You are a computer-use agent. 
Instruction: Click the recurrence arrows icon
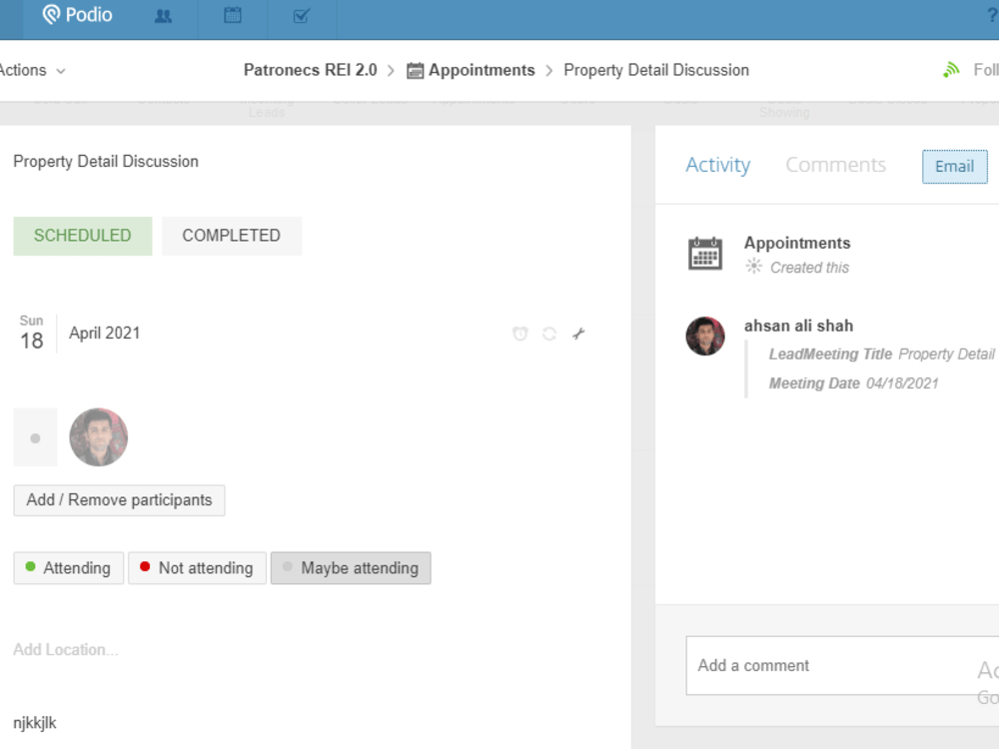pyautogui.click(x=549, y=334)
